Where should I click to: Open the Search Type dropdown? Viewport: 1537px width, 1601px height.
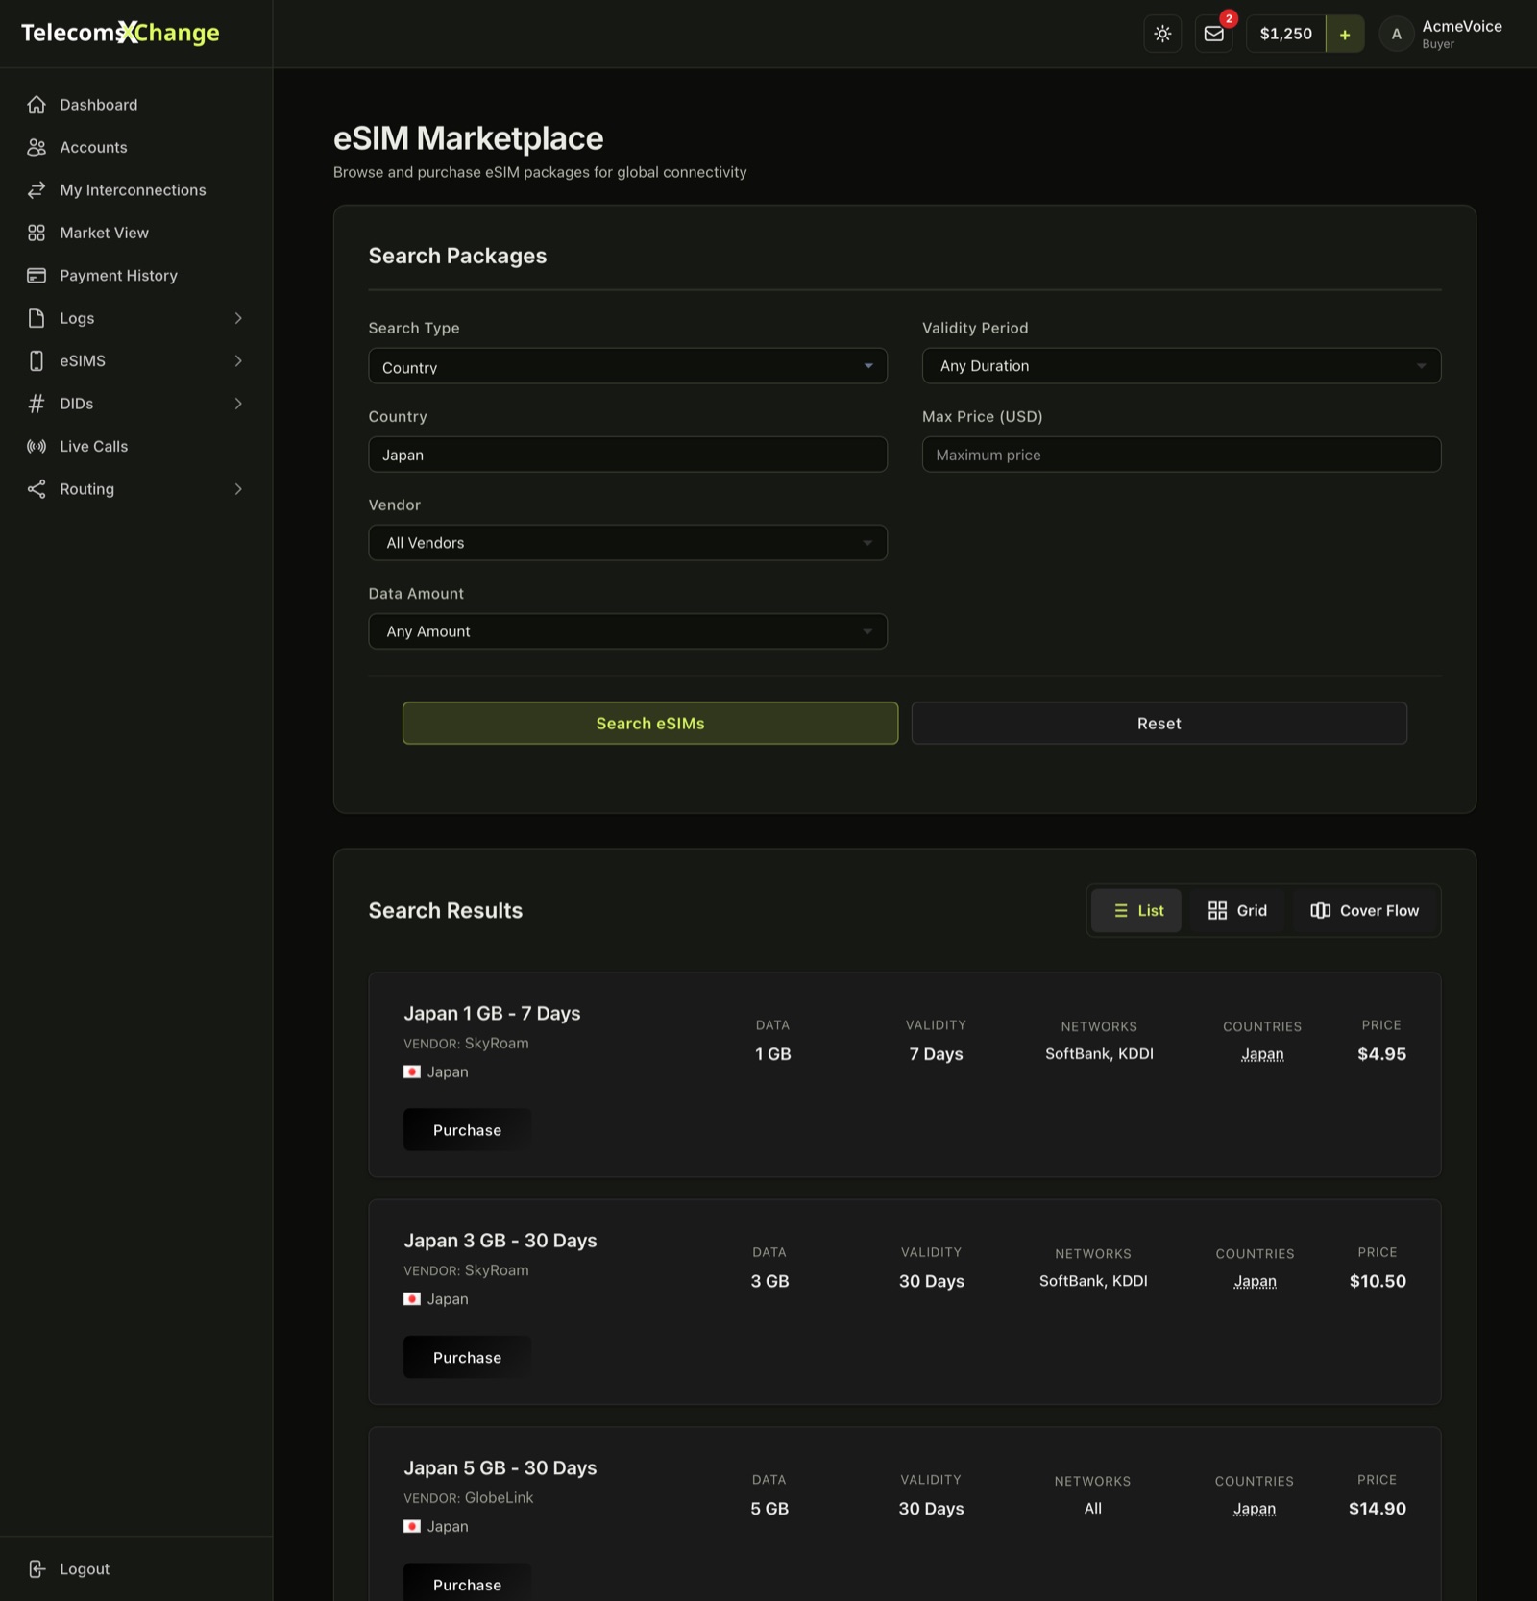coord(627,366)
